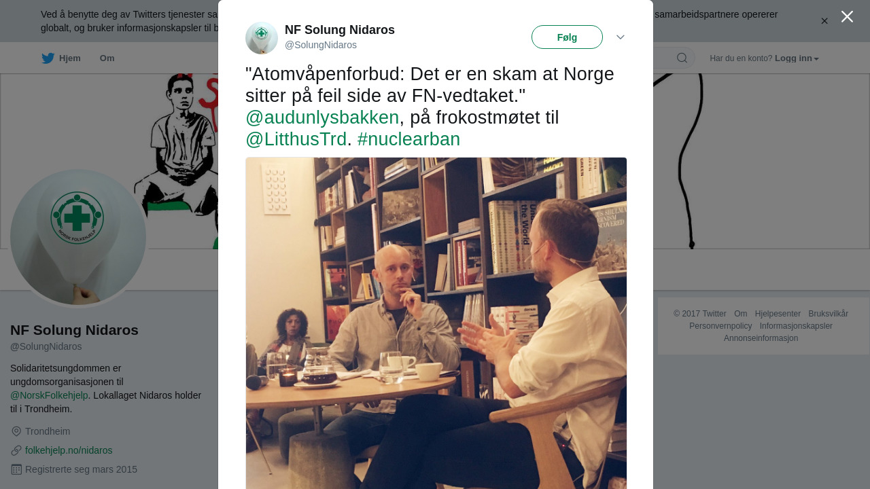Close the tweet overlay with large X
Screen dimensions: 870x489
pos(847,16)
